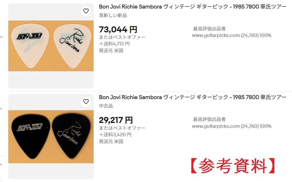Click the heart icon on the white pick listing

coord(86,11)
